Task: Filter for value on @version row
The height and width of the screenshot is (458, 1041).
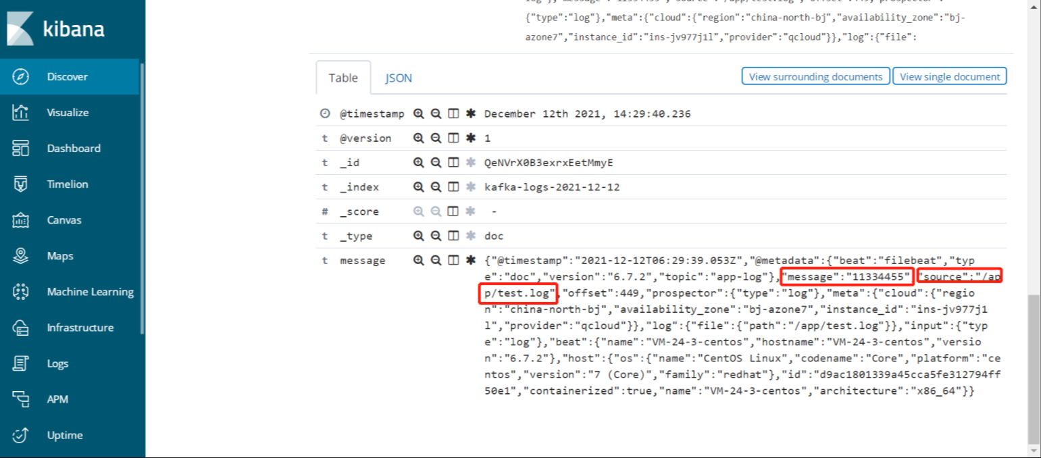Action: tap(419, 138)
